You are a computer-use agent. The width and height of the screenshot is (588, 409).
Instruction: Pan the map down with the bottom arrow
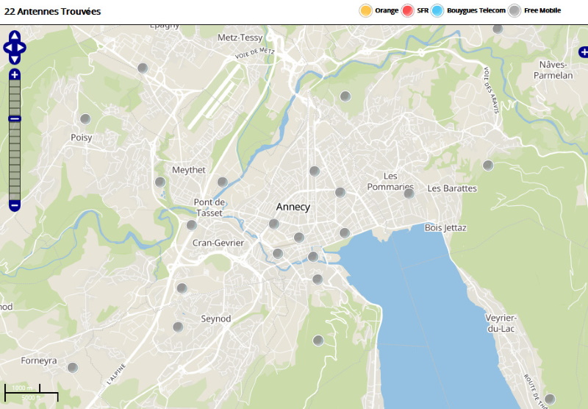[15, 59]
